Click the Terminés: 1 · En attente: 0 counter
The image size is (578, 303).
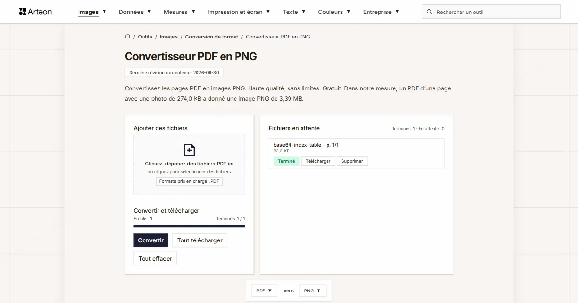(418, 129)
